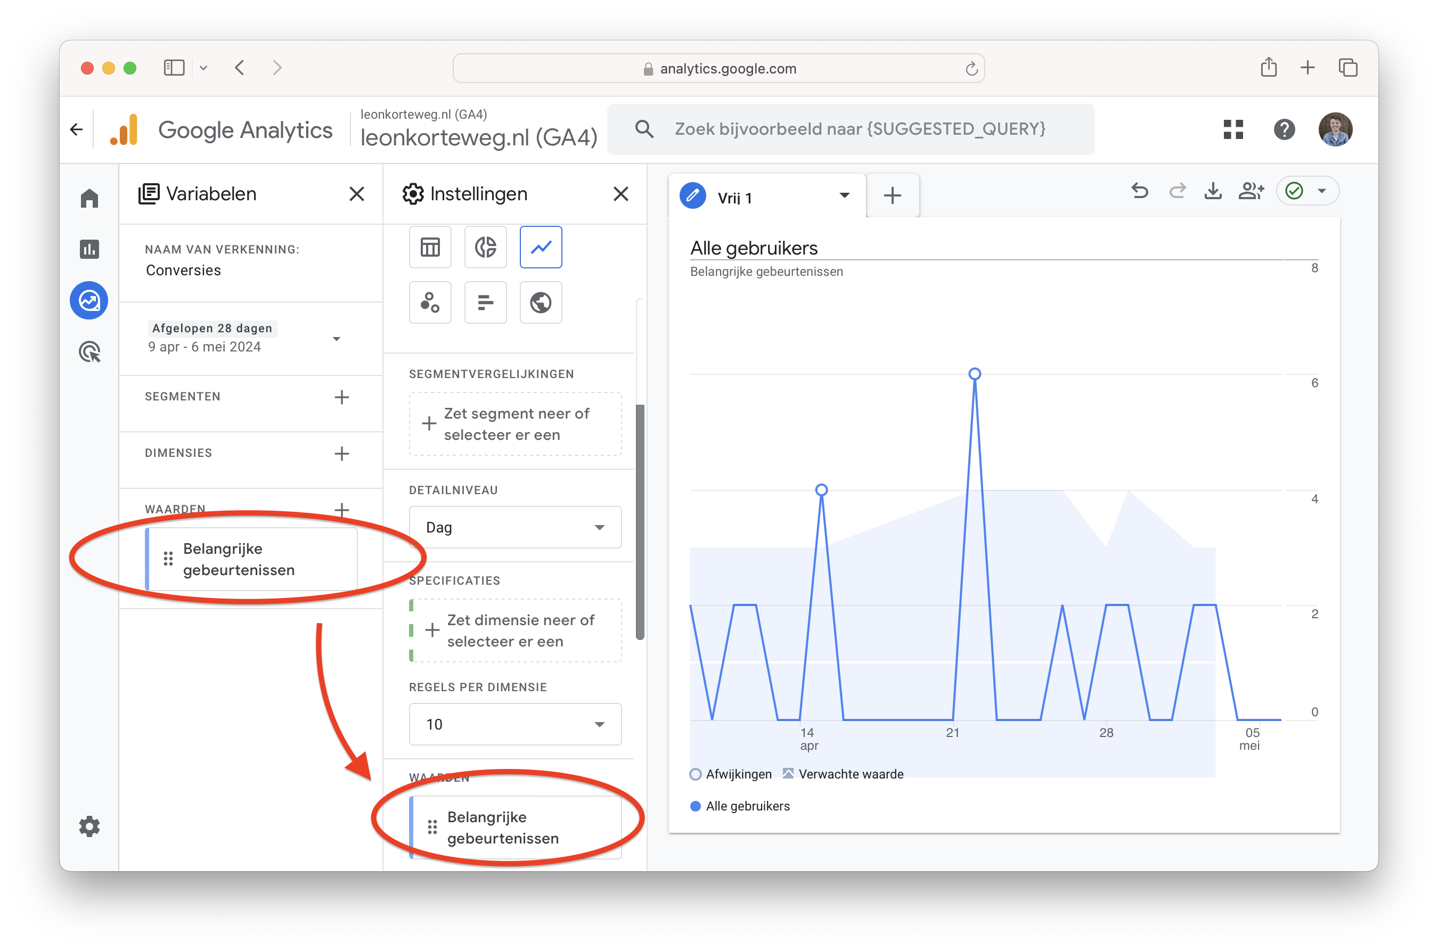The image size is (1438, 950).
Task: Undo the last change
Action: 1140,192
